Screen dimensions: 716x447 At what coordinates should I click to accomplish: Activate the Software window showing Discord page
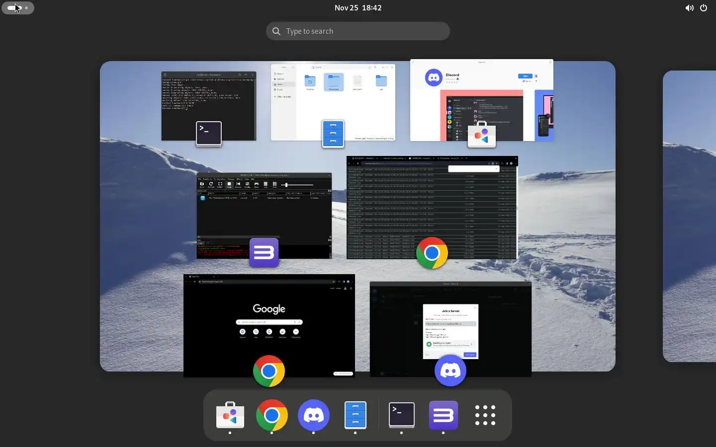(x=482, y=100)
